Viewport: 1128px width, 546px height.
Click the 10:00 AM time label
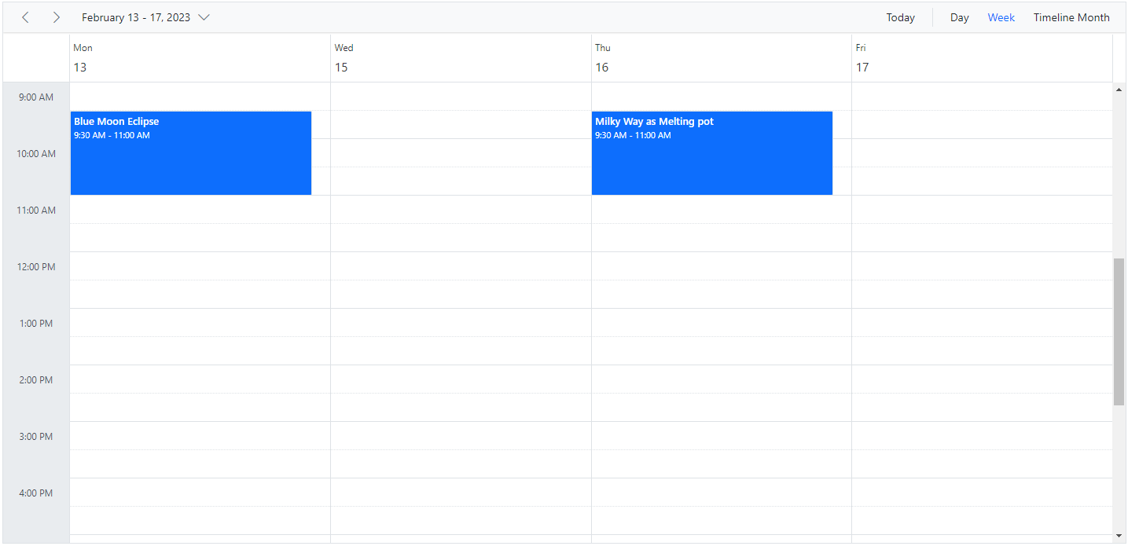[x=36, y=154]
